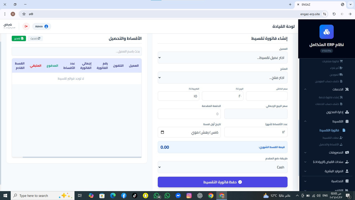Click the التقسيط calendar icon
This screenshot has width=355, height=200.
click(x=347, y=121)
